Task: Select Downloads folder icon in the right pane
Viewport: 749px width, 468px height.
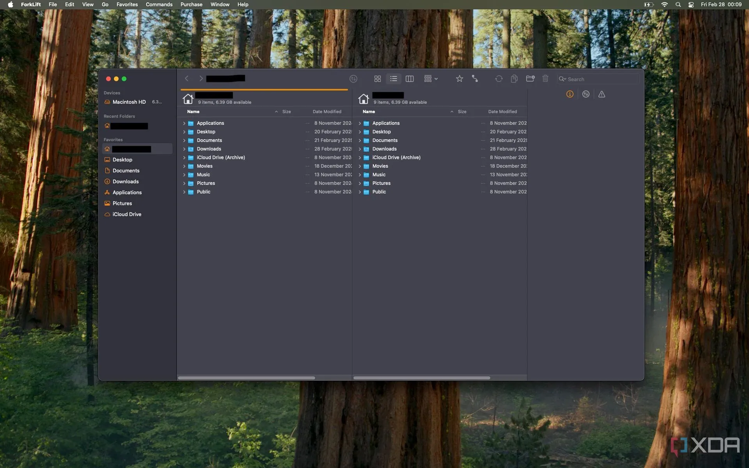Action: click(366, 149)
